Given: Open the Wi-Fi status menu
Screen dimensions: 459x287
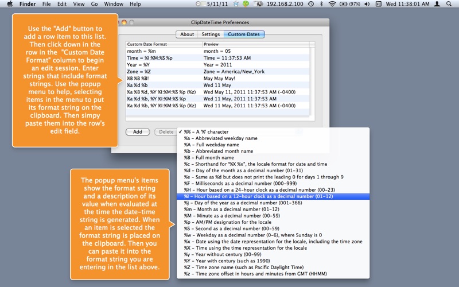Looking at the screenshot, I should click(332, 4).
